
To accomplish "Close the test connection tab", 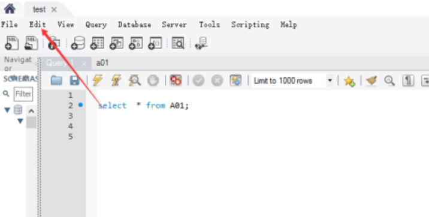I will (x=54, y=10).
